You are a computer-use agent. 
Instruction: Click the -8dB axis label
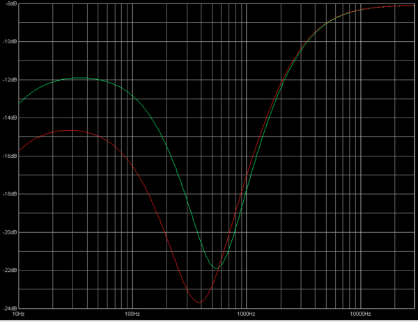[11, 3]
